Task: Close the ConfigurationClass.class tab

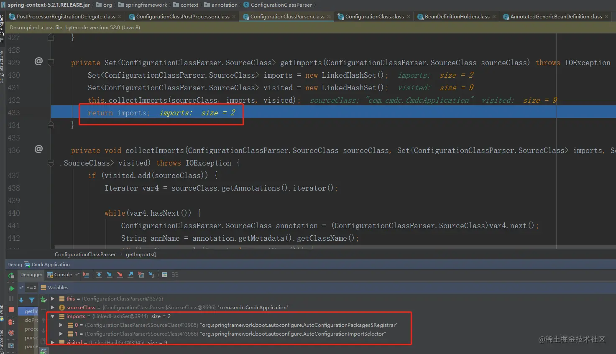Action: click(408, 17)
